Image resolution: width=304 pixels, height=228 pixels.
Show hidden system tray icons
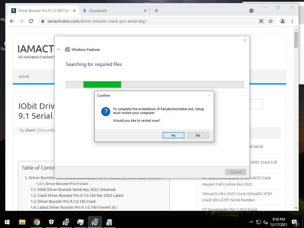pyautogui.click(x=251, y=222)
